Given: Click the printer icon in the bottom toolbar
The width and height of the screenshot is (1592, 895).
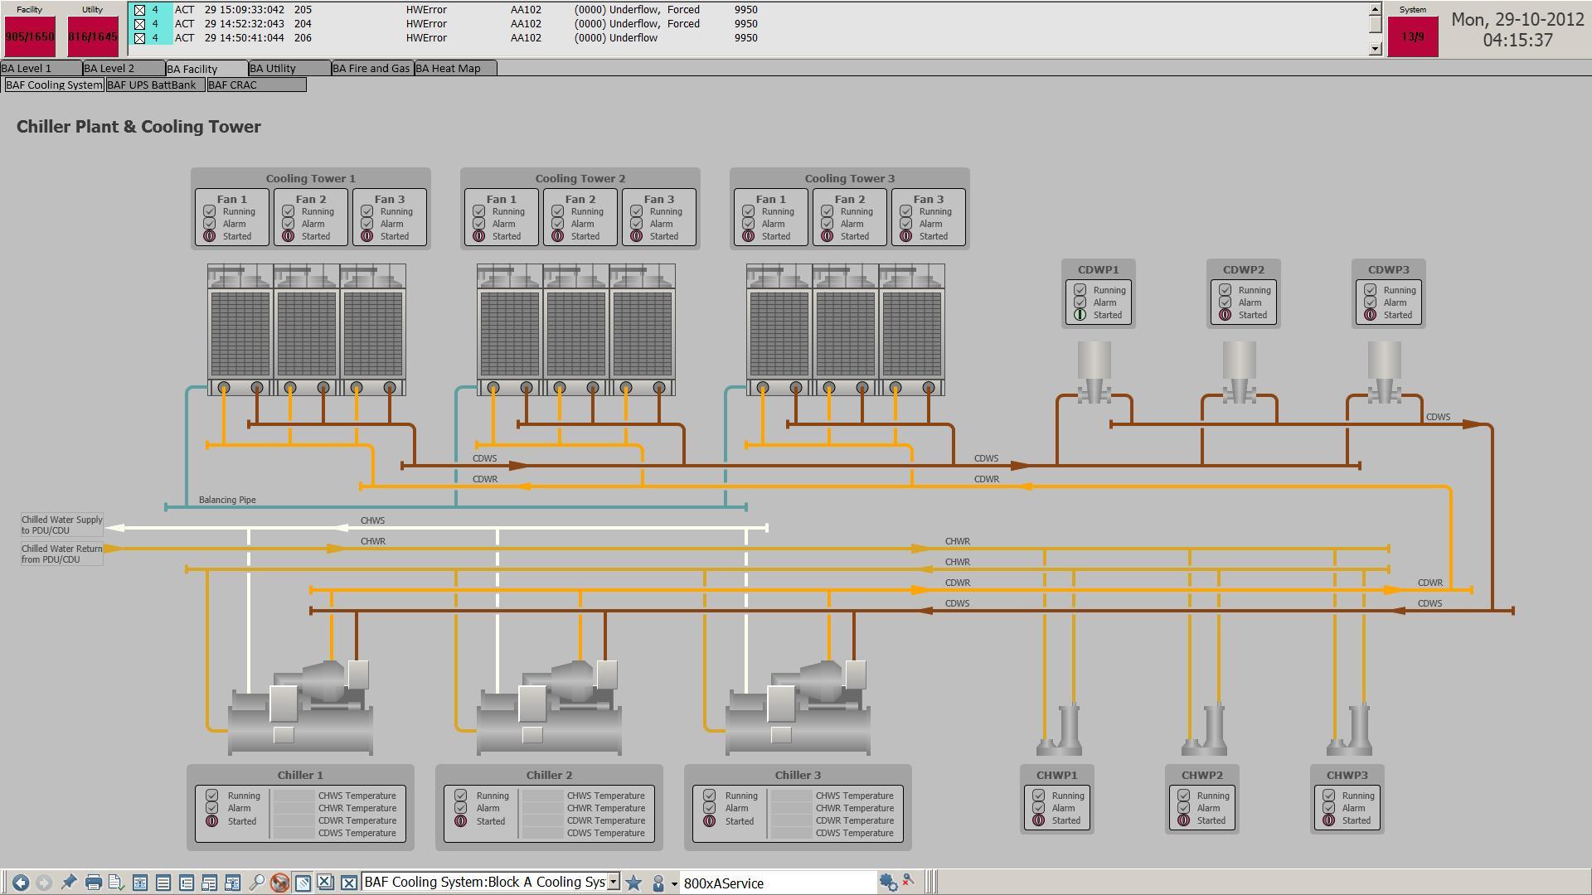Looking at the screenshot, I should click(x=93, y=883).
